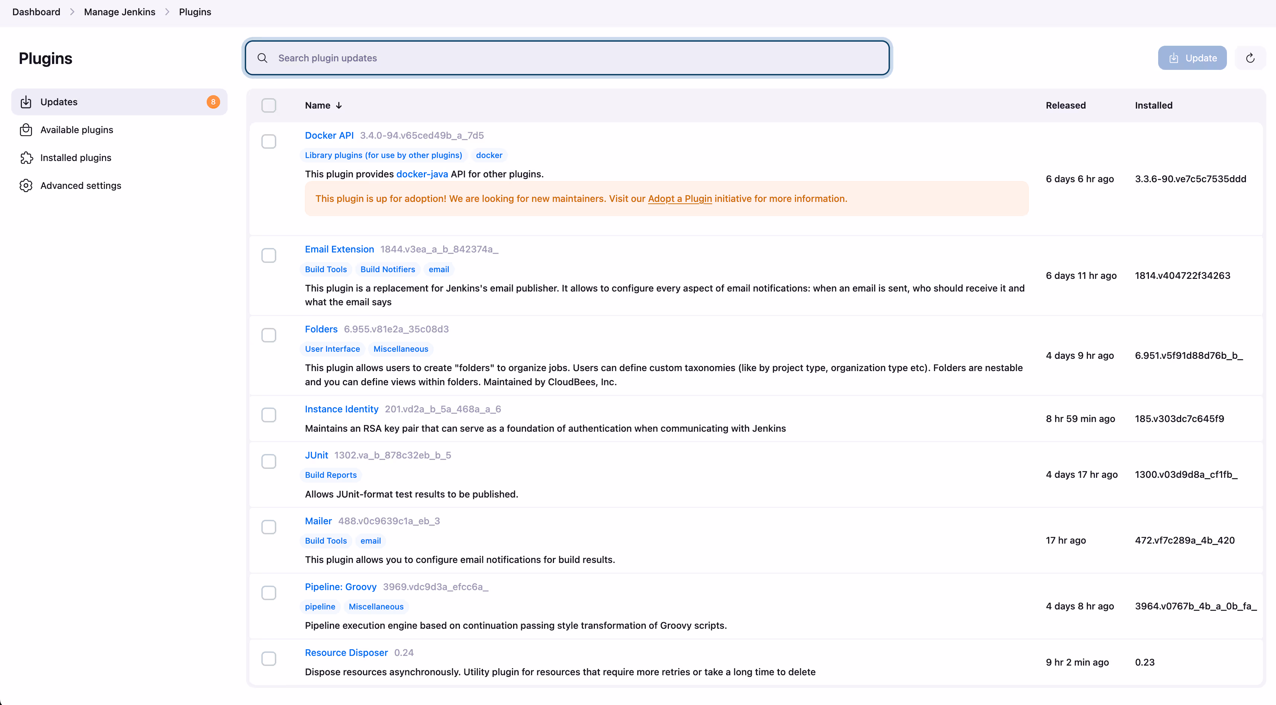The image size is (1276, 705).
Task: Open the Folders plugin link
Action: point(321,329)
